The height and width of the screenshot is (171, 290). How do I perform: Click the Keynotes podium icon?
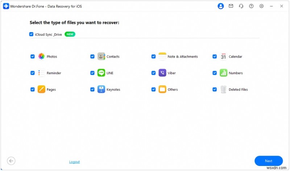[x=101, y=89]
